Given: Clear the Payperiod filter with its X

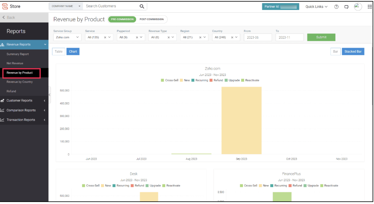Looking at the screenshot, I should (x=137, y=37).
